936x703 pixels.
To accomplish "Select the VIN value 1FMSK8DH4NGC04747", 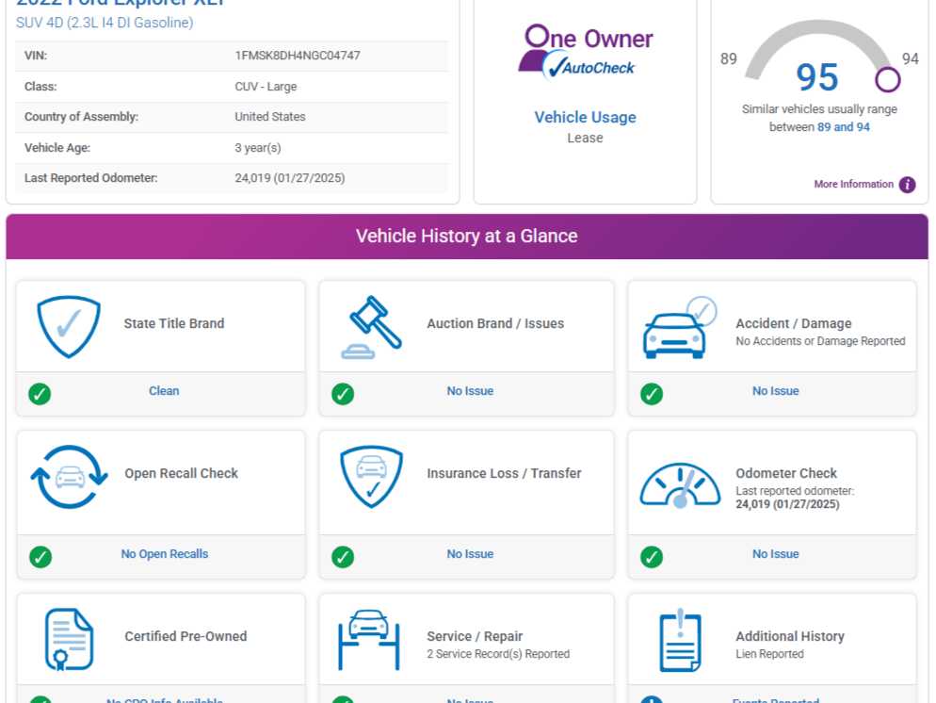I will pos(298,56).
